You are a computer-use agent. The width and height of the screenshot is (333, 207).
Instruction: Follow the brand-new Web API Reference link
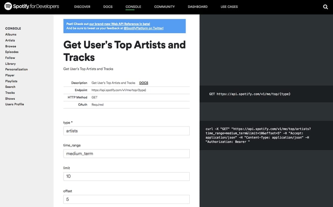coord(120,24)
